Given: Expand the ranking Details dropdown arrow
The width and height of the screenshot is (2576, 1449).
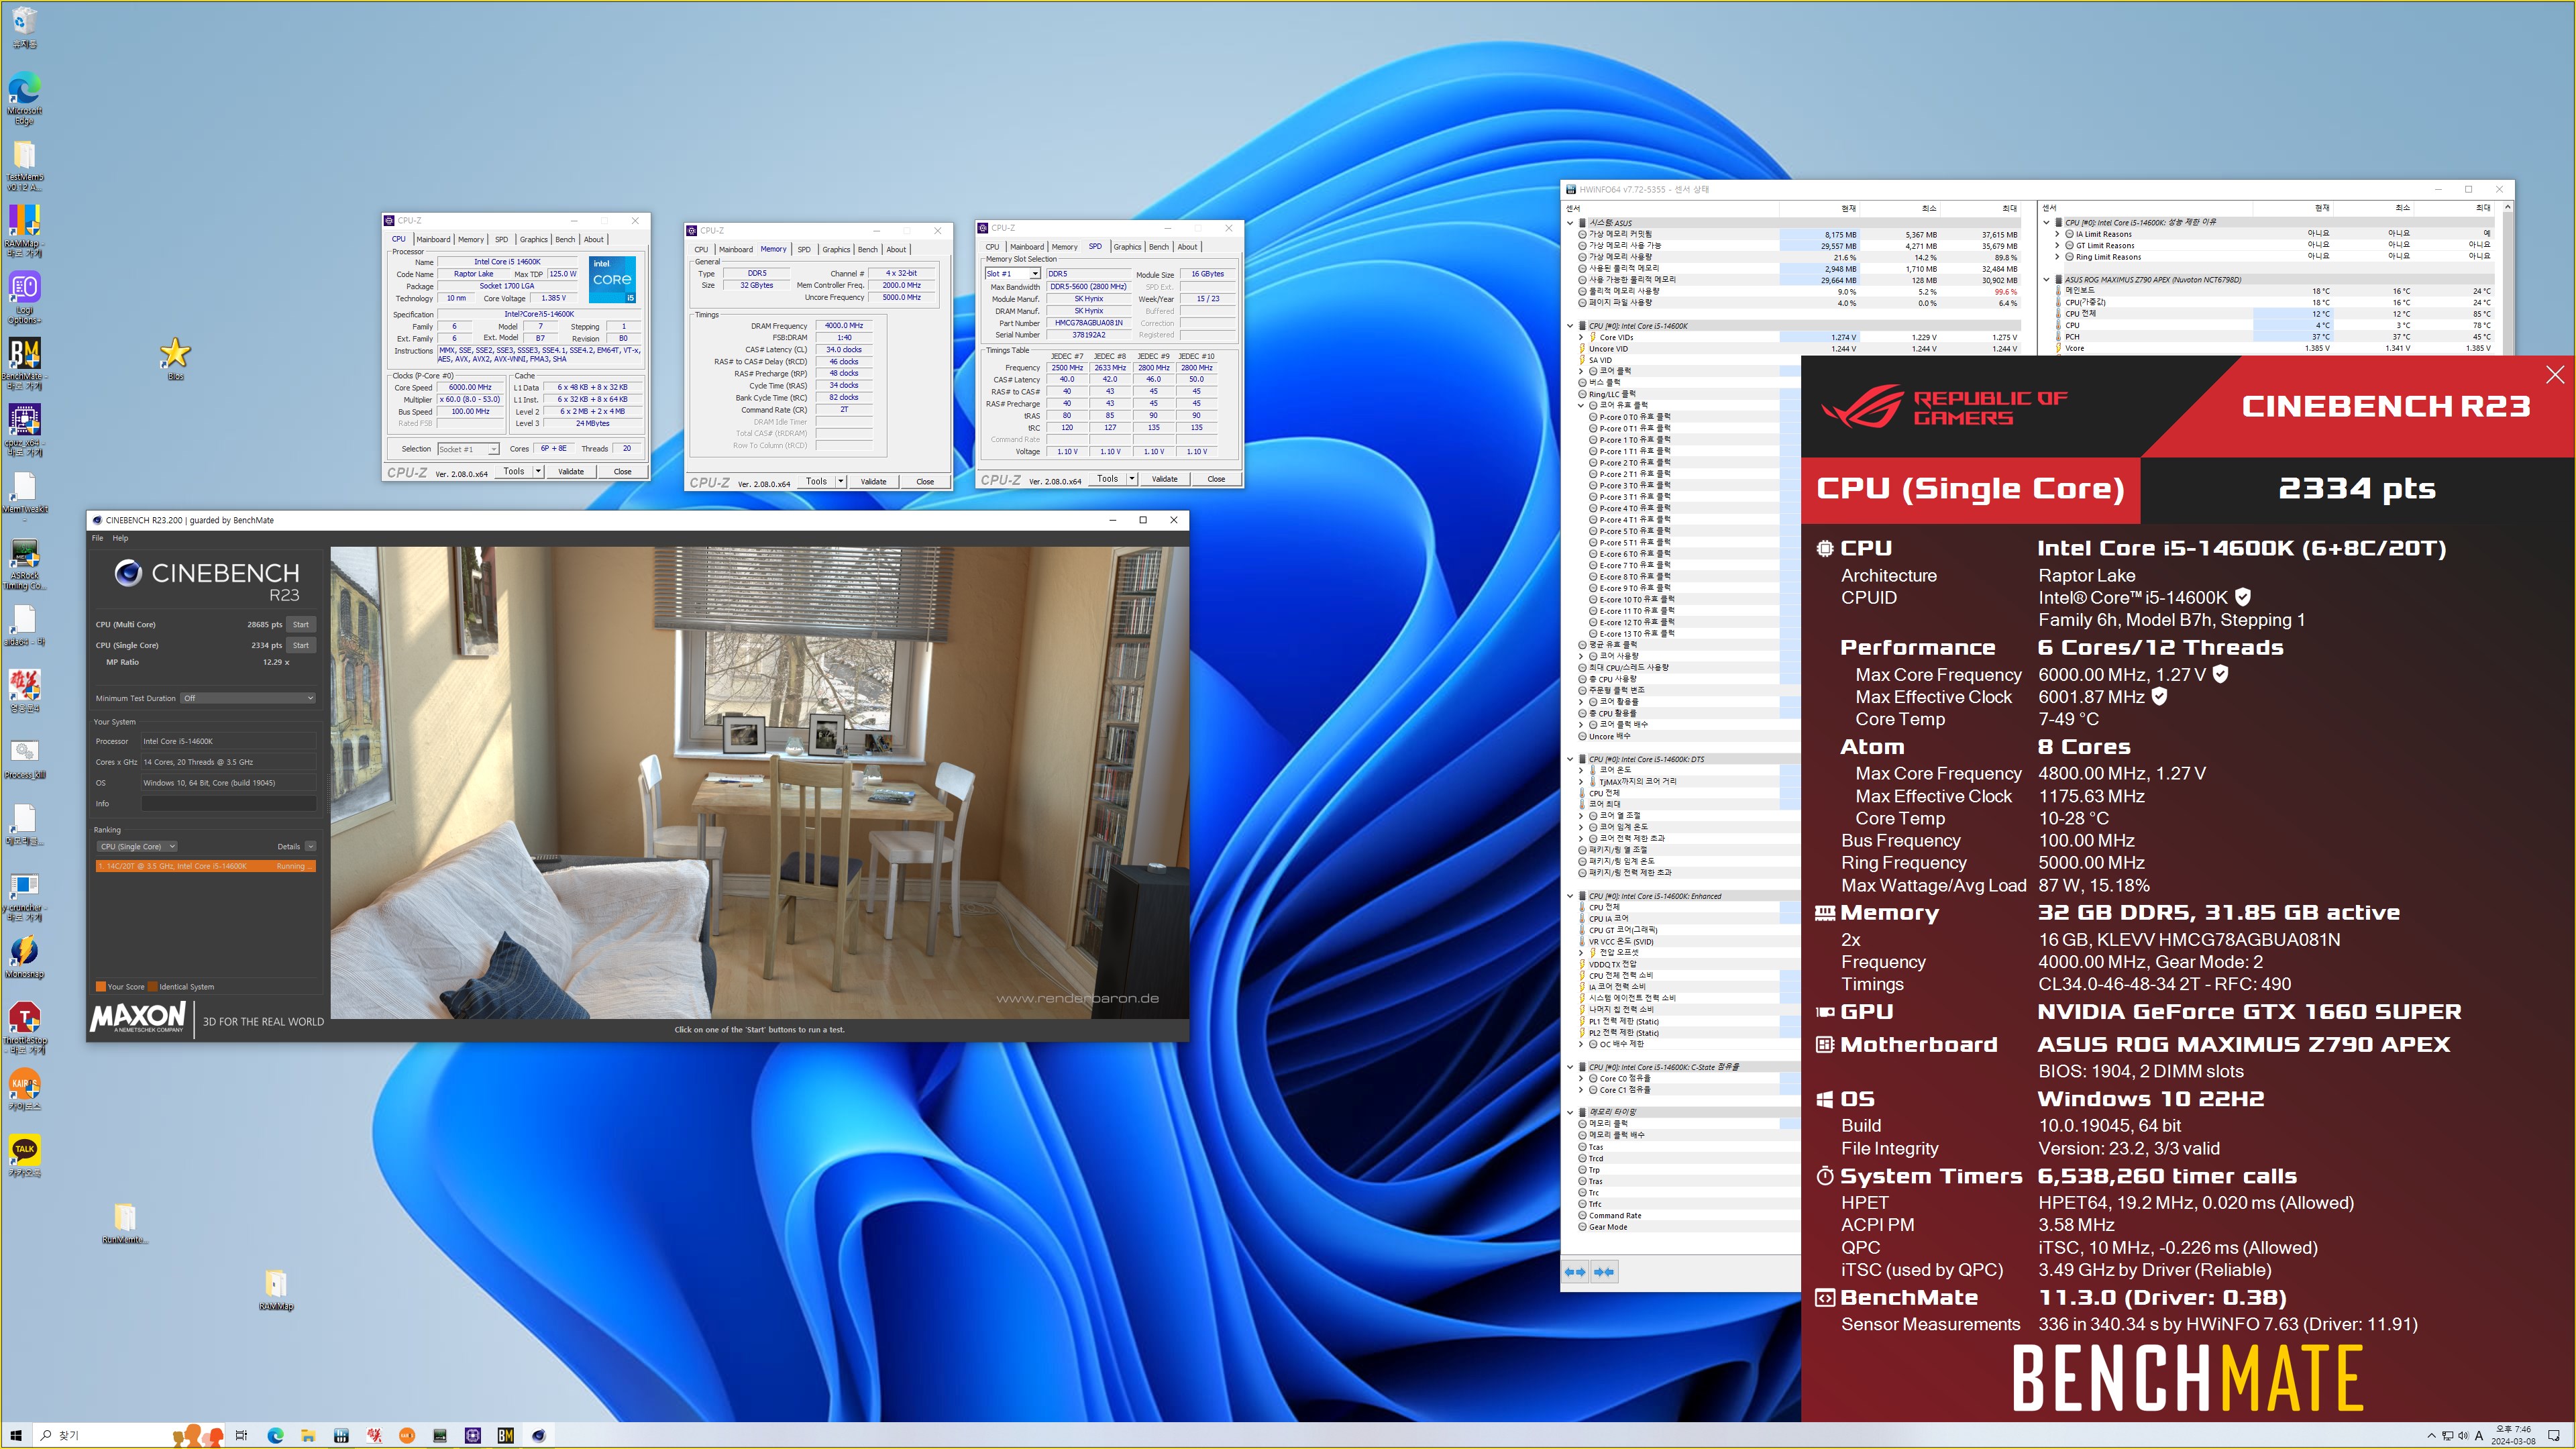Looking at the screenshot, I should (x=310, y=846).
